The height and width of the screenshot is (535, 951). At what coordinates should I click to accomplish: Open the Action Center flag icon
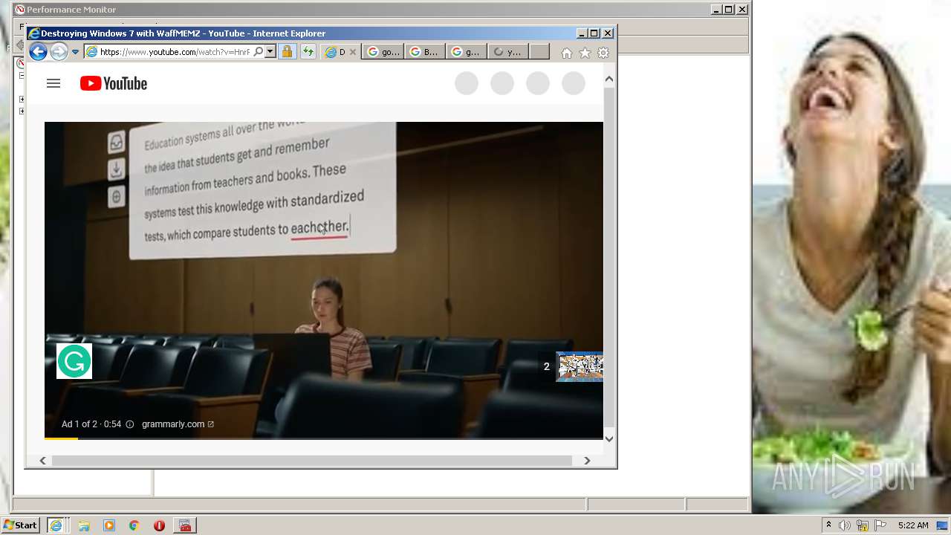[x=880, y=525]
